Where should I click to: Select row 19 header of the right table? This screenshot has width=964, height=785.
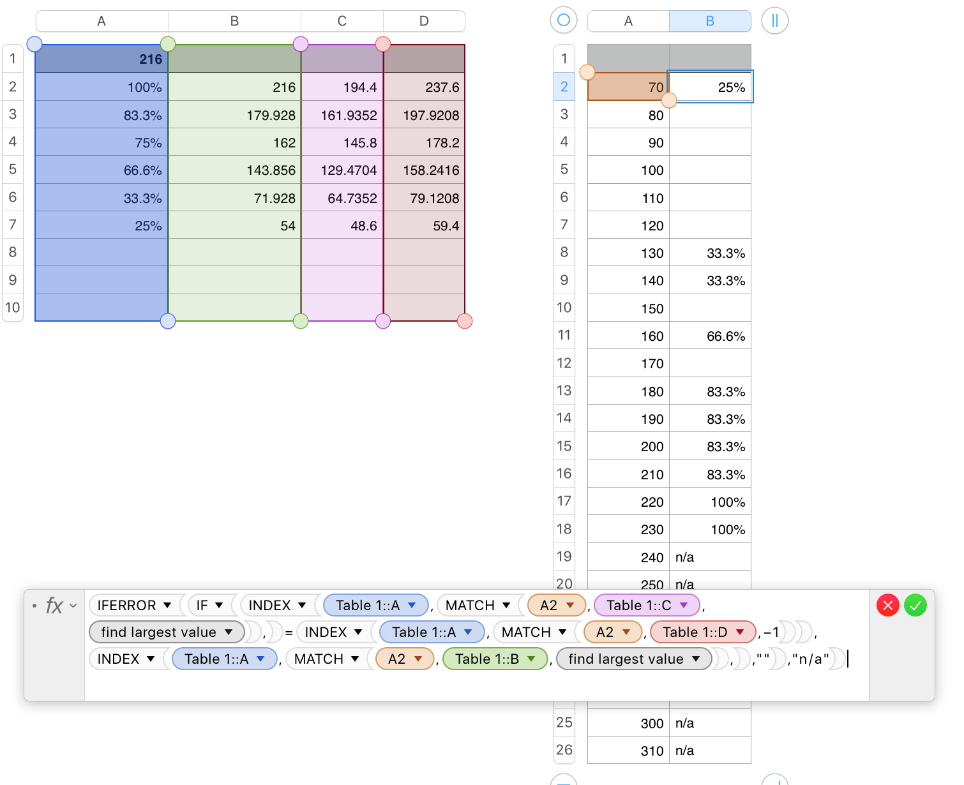[x=564, y=557]
